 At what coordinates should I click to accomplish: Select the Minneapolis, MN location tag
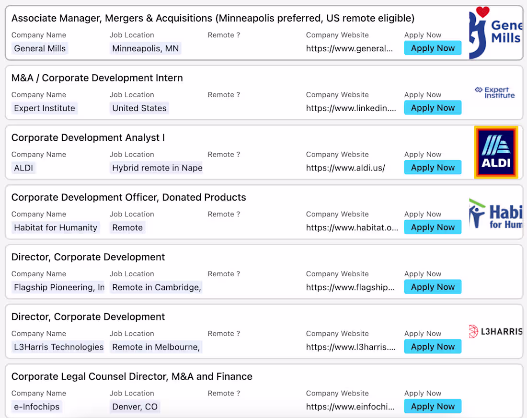coord(145,48)
